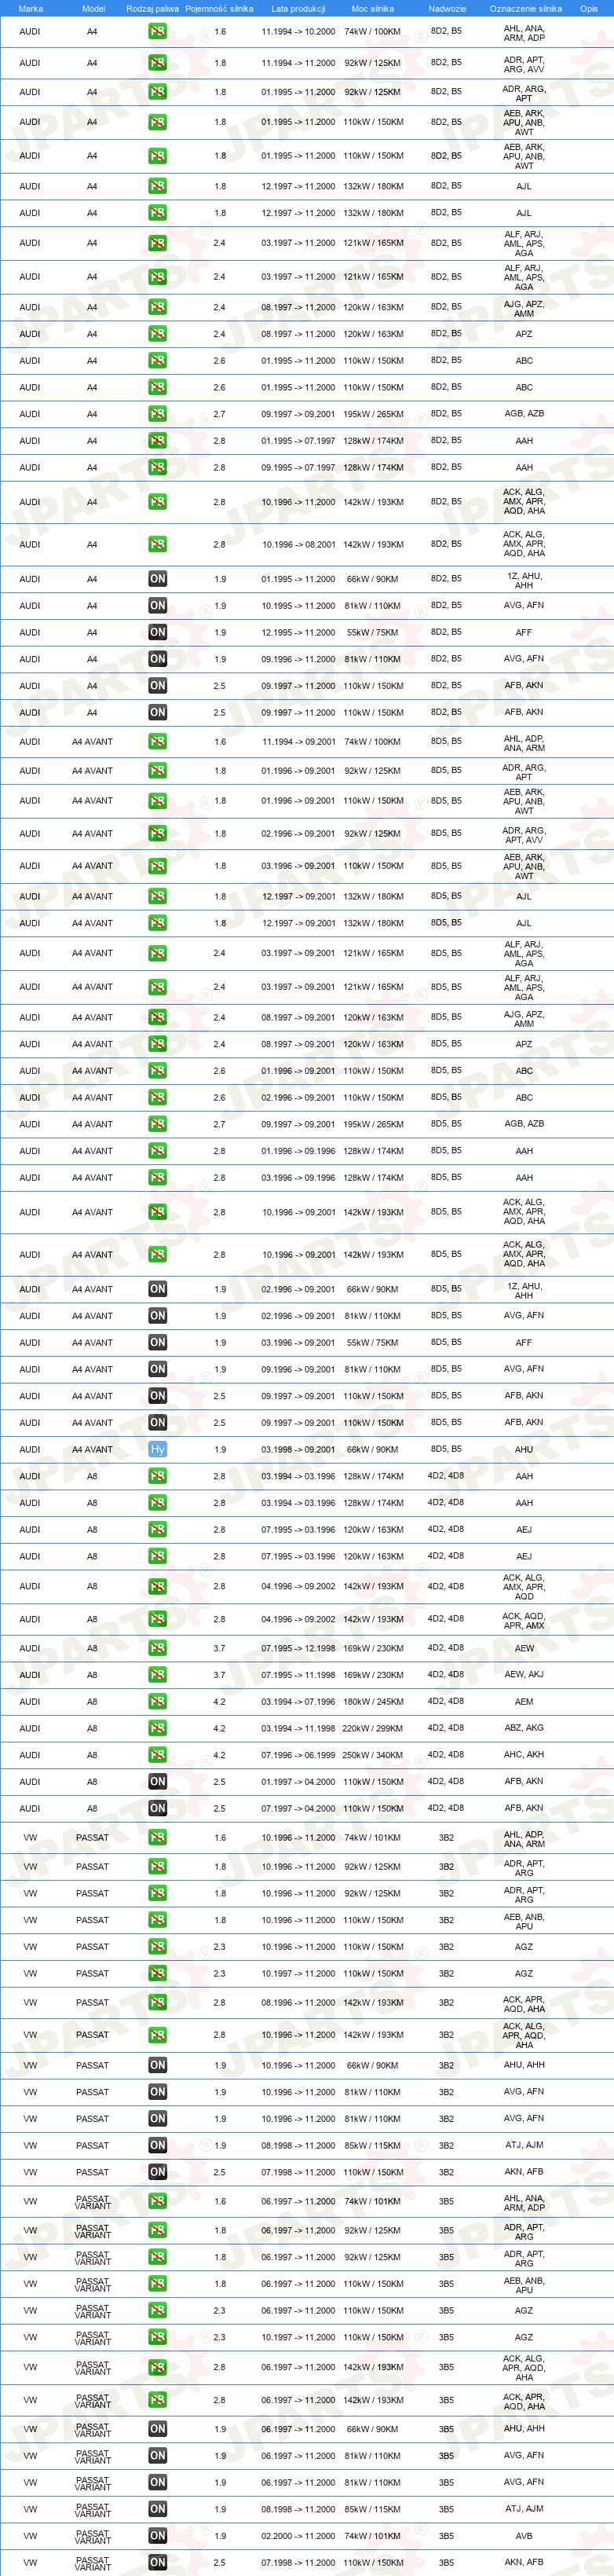The width and height of the screenshot is (614, 2576).
Task: Click petrol icon for A4 Avant 2.7 195kW
Action: pyautogui.click(x=157, y=1124)
